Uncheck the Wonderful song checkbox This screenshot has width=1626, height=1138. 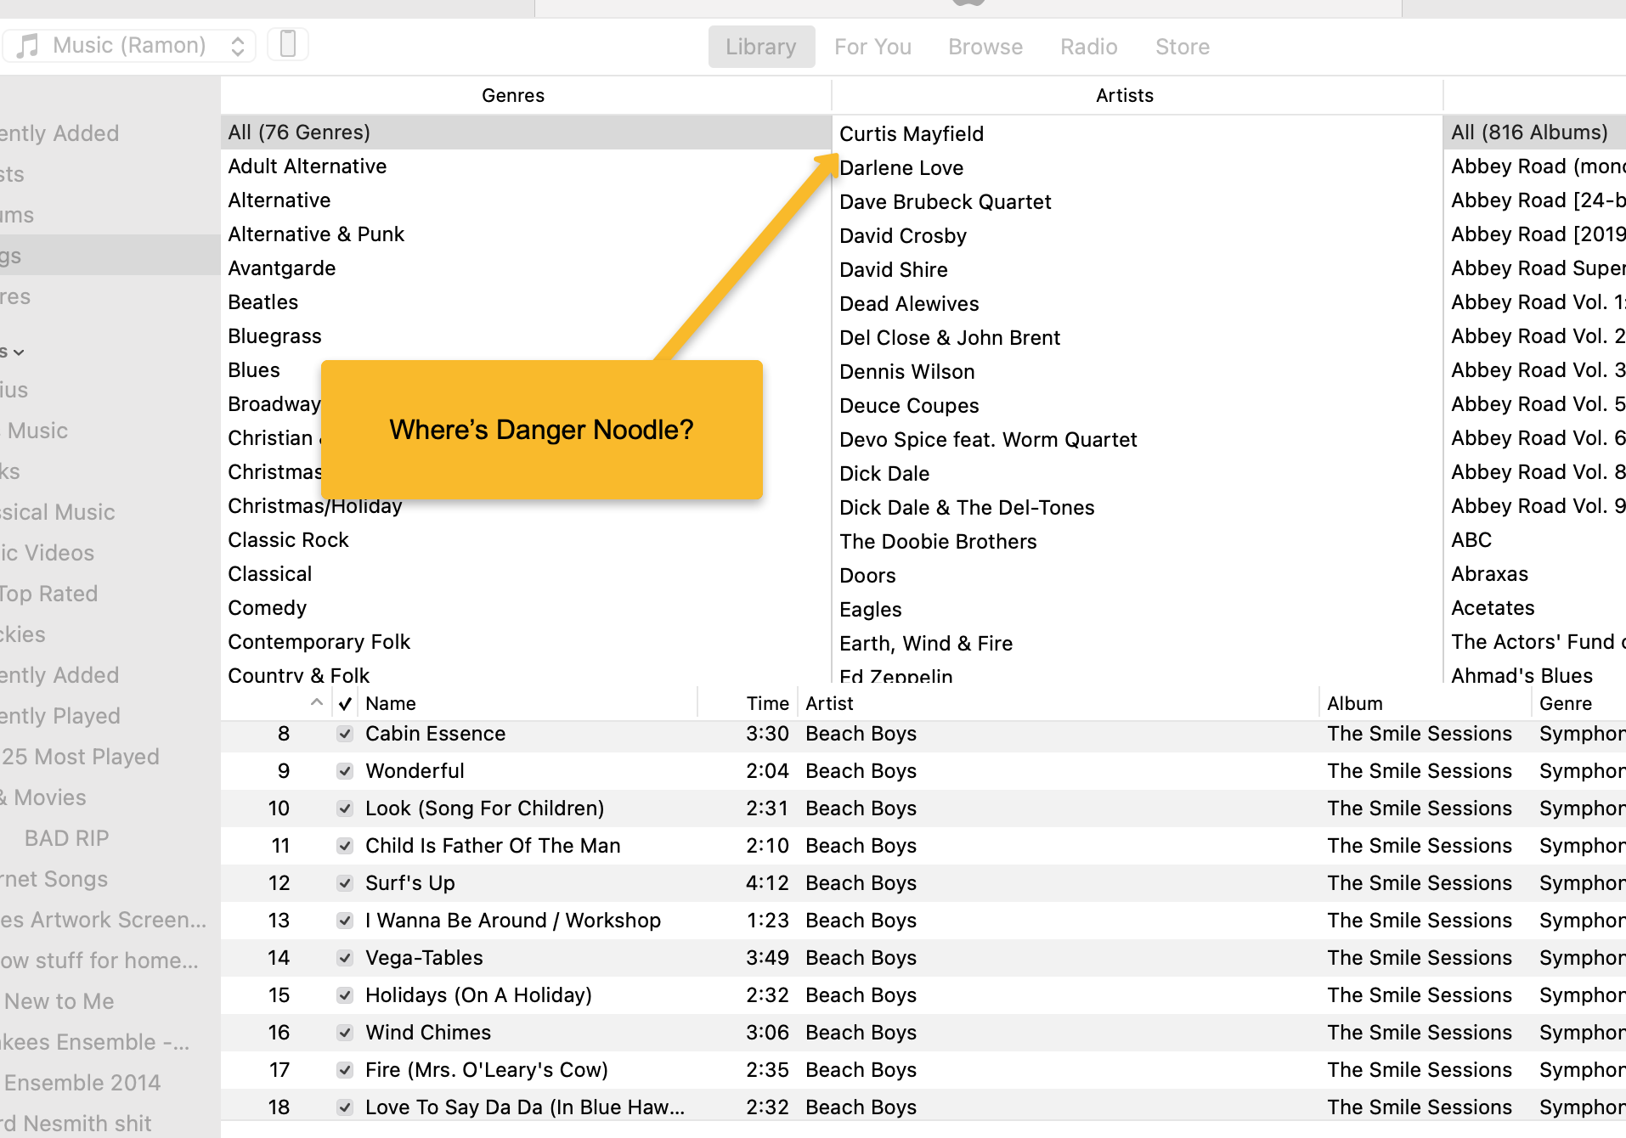click(x=345, y=771)
